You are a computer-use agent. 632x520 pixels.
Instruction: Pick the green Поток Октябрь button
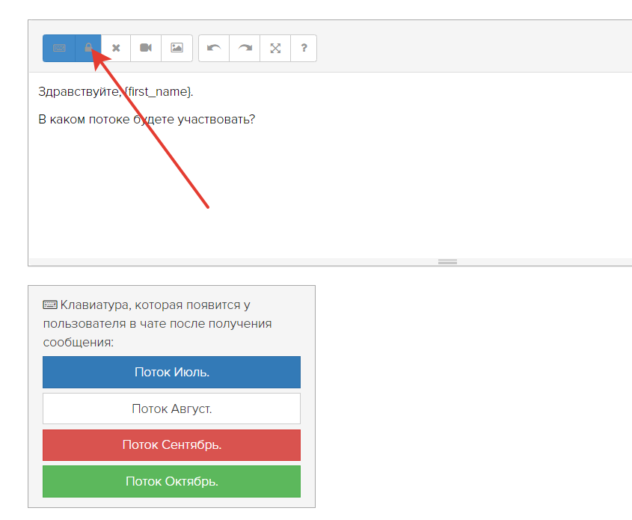pyautogui.click(x=172, y=481)
